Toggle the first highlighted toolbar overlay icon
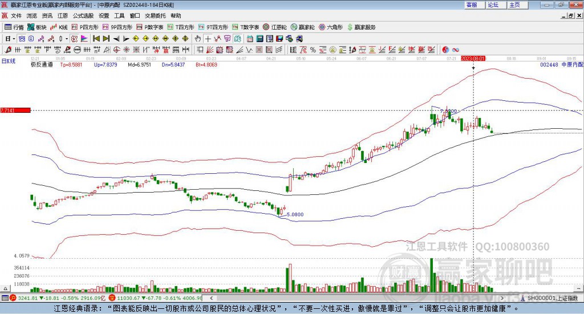Viewport: 584px width, 314px height. click(22, 39)
